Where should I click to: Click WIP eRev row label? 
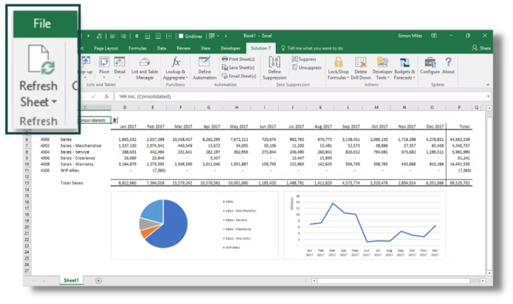tap(69, 170)
